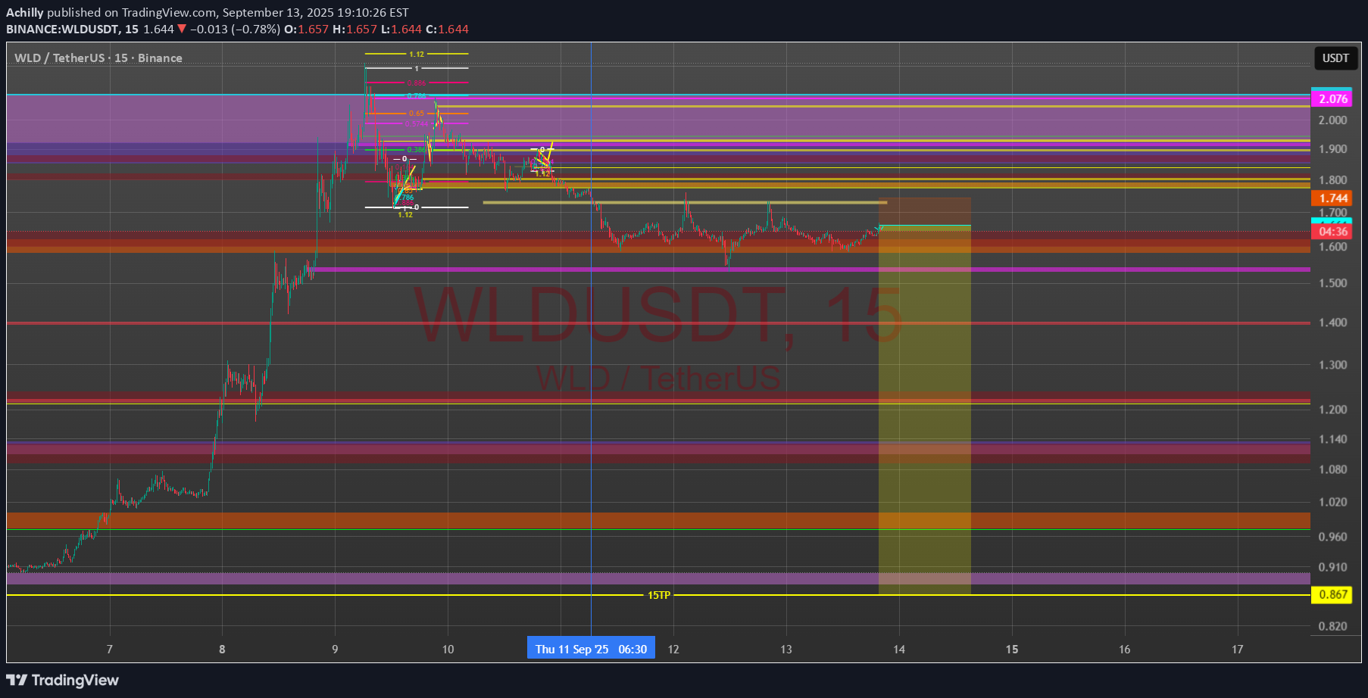Click date 16 on the time axis

click(x=1125, y=650)
